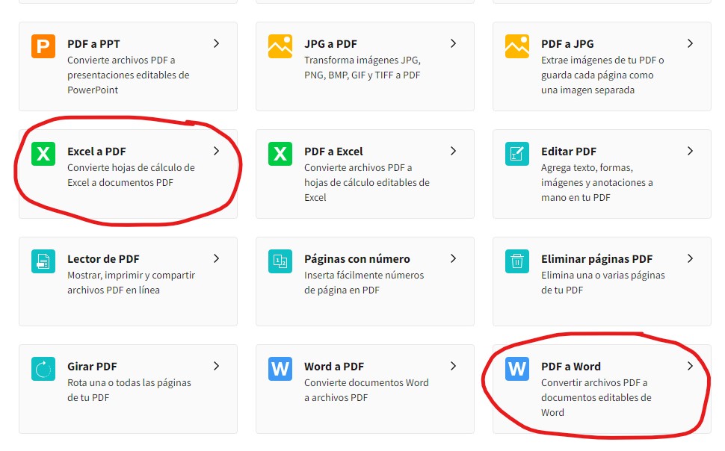Click the arrow on the Girar PDF card

[217, 365]
